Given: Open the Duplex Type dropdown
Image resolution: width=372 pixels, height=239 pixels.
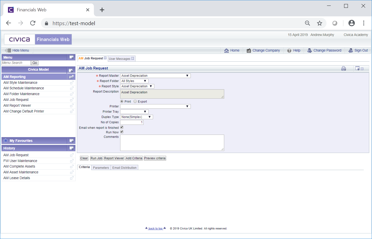Looking at the screenshot, I should pyautogui.click(x=136, y=117).
